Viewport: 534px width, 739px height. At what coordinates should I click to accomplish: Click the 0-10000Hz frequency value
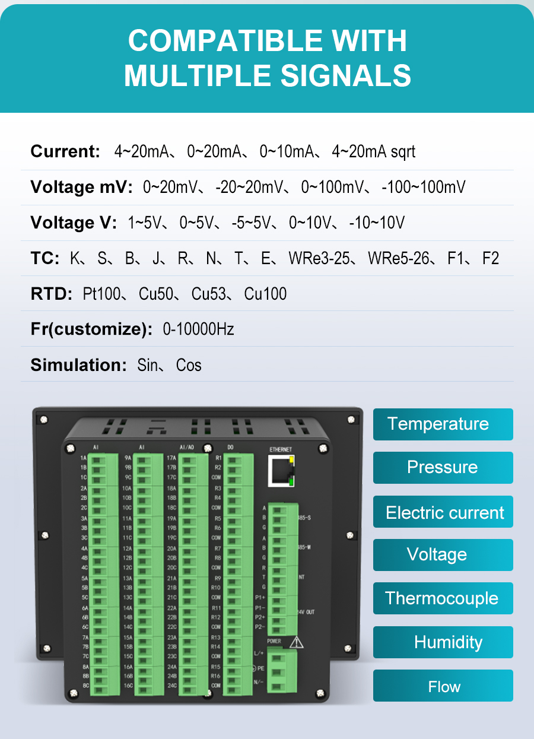(x=198, y=329)
